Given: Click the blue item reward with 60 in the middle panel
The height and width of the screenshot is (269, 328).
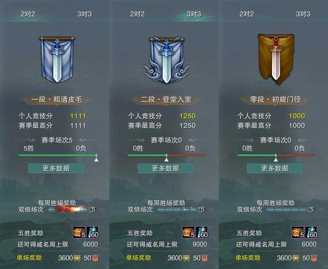Looking at the screenshot, I should pos(202,233).
